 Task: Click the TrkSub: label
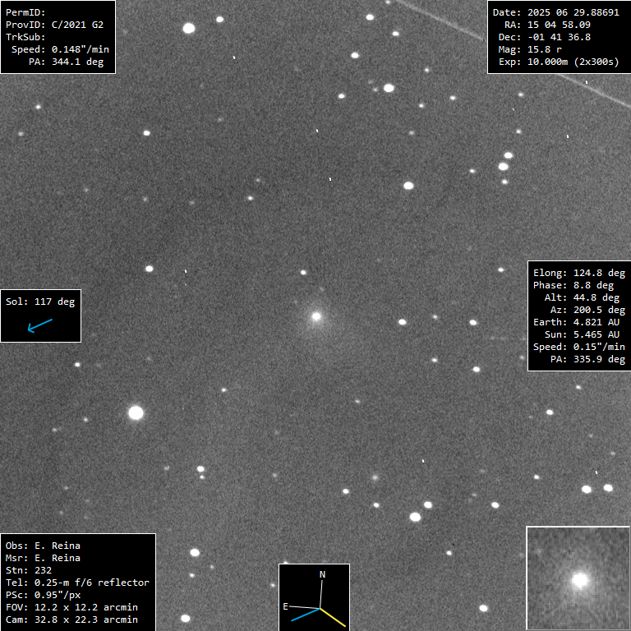click(25, 38)
